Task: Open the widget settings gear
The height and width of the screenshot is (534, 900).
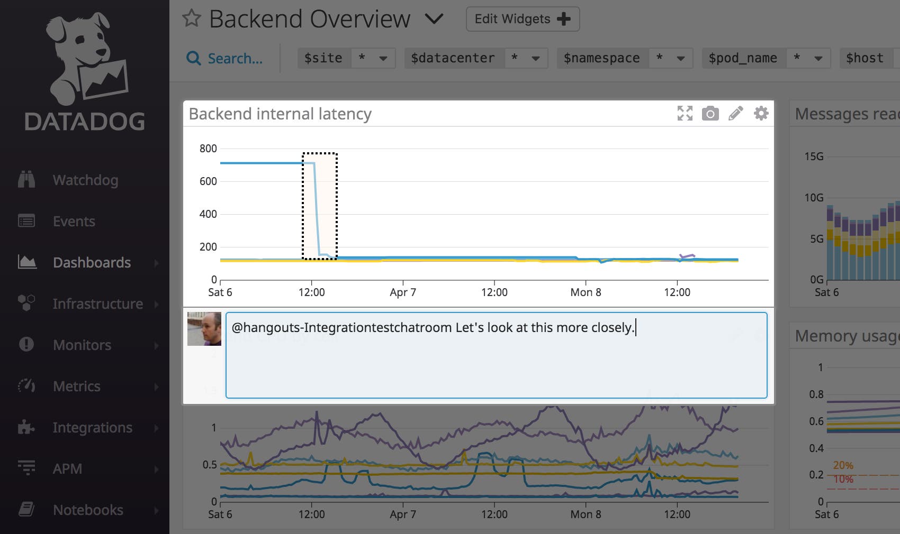Action: tap(761, 113)
